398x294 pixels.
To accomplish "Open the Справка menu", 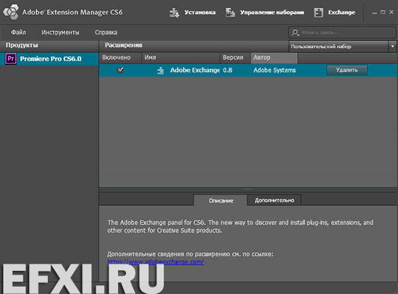I will (x=106, y=32).
